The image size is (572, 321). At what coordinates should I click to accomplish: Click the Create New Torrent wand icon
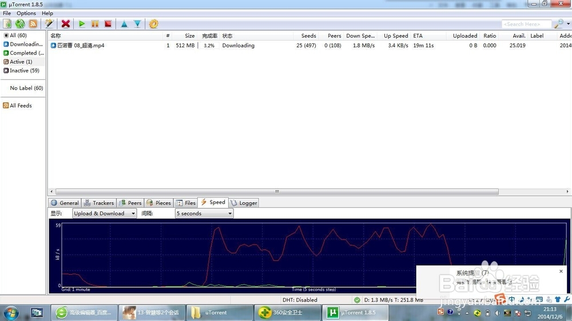click(x=49, y=24)
